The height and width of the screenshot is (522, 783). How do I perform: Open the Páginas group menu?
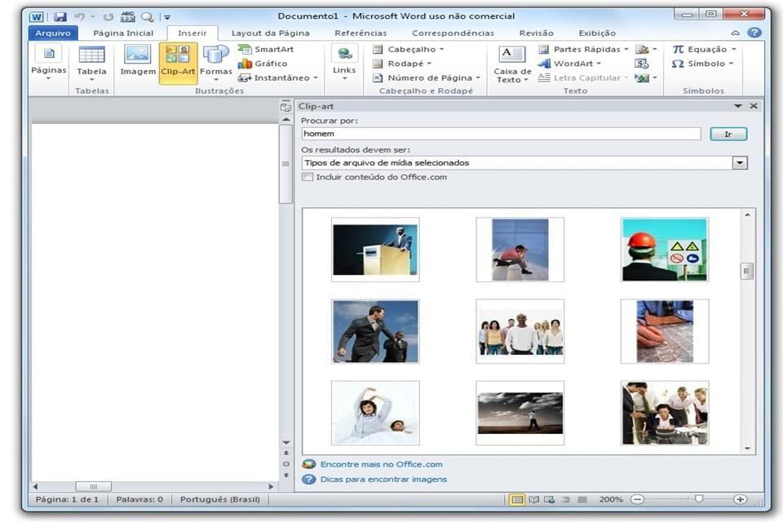[48, 63]
